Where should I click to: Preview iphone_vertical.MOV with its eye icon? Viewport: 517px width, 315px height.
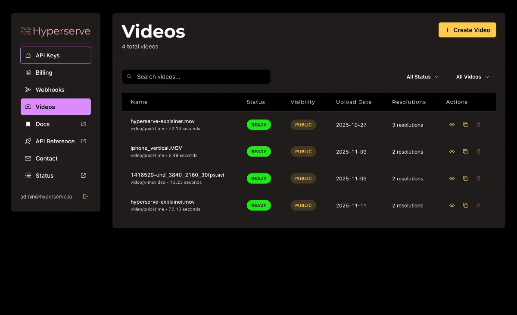[452, 151]
